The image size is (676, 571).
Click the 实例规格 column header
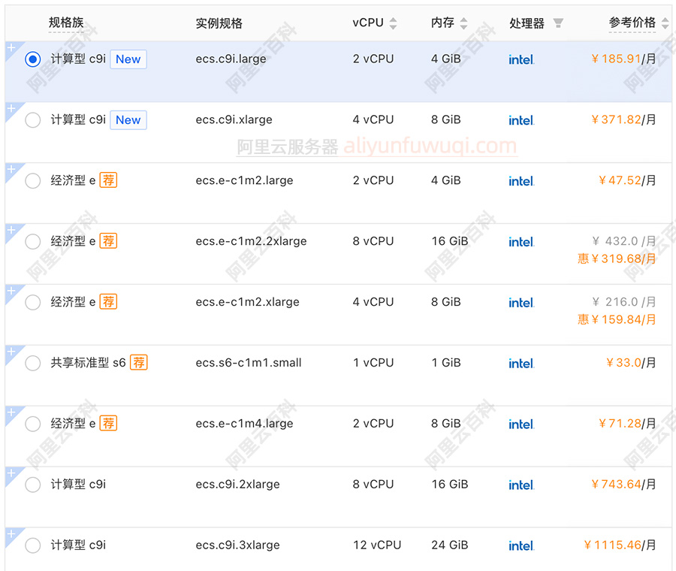(x=219, y=23)
